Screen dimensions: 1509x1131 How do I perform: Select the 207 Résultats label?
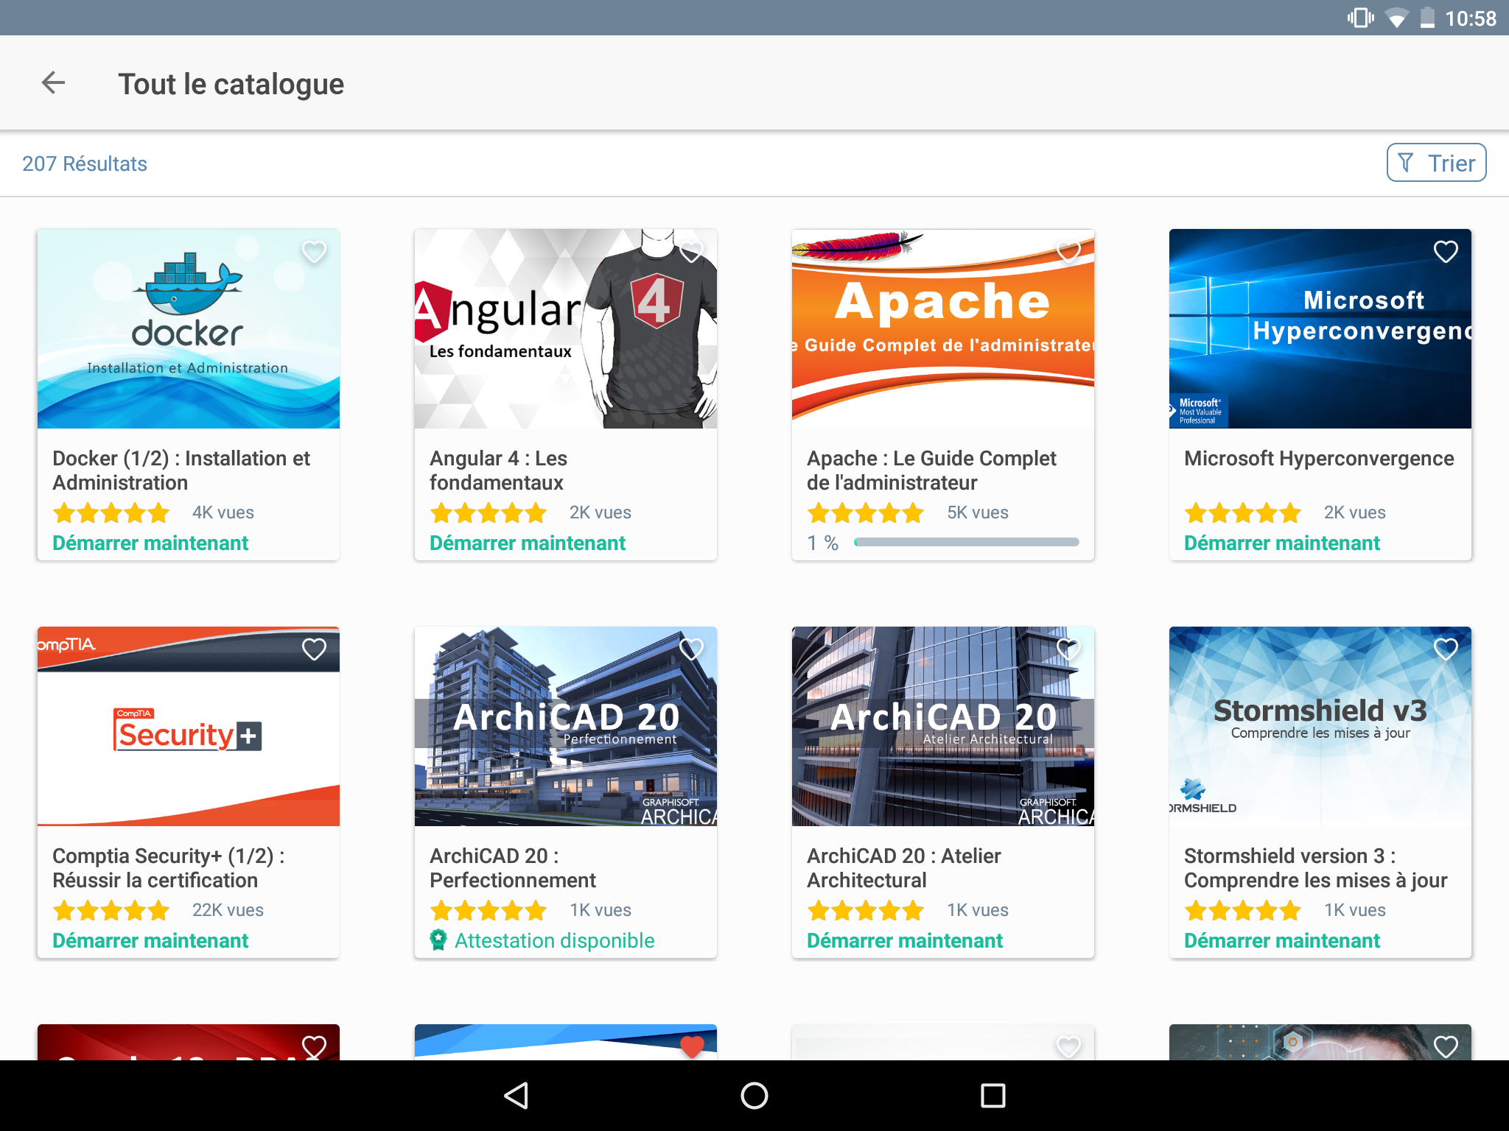point(85,163)
